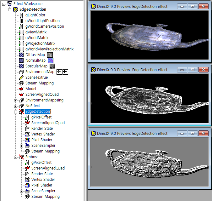Image resolution: width=212 pixels, height=201 pixels.
Task: Select the Emboss pass label
Action: click(x=32, y=157)
